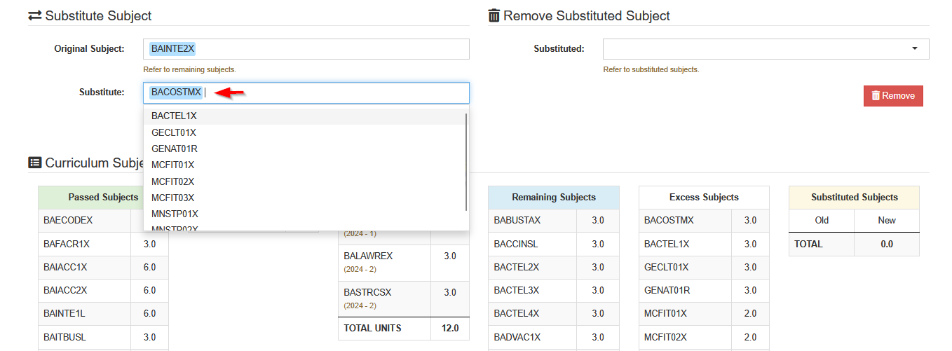The width and height of the screenshot is (952, 351).
Task: Click the BAINTE2X tag in Original Subject
Action: [x=172, y=48]
